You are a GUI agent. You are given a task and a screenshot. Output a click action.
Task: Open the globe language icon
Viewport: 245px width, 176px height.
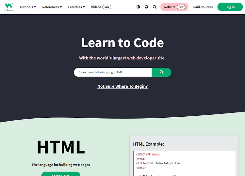coord(146,7)
